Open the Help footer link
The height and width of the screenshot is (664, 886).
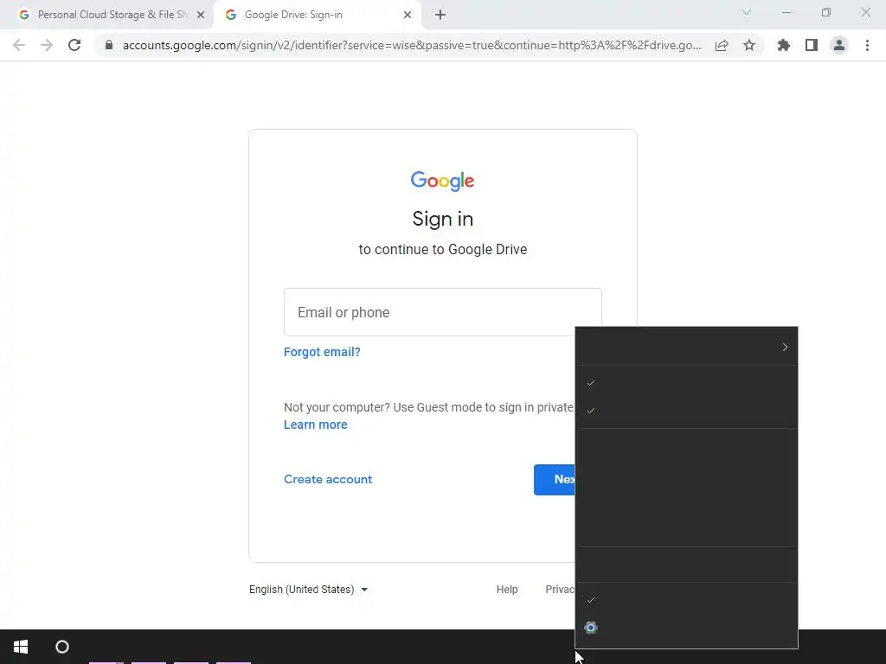[507, 590]
